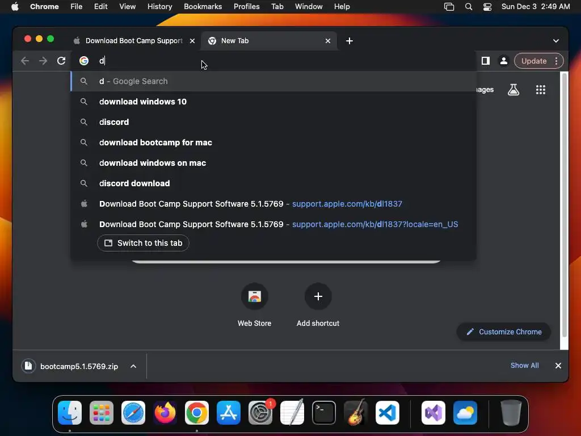Close the Download Boot Camp Support tab
Image resolution: width=581 pixels, height=436 pixels.
(x=192, y=41)
